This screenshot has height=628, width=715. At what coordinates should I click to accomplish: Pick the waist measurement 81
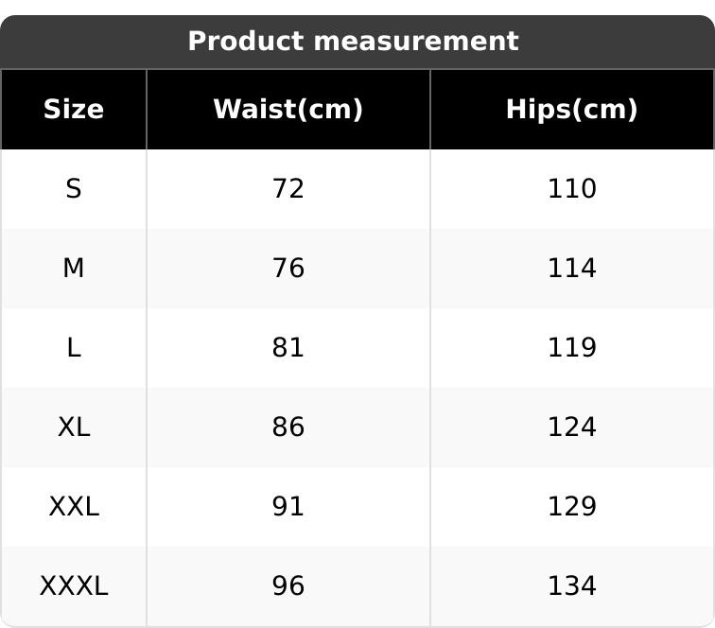click(288, 348)
